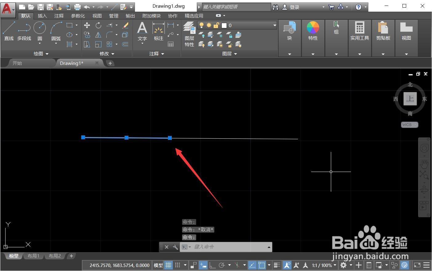
Task: Toggle snap mode in status bar
Action: coord(178,265)
